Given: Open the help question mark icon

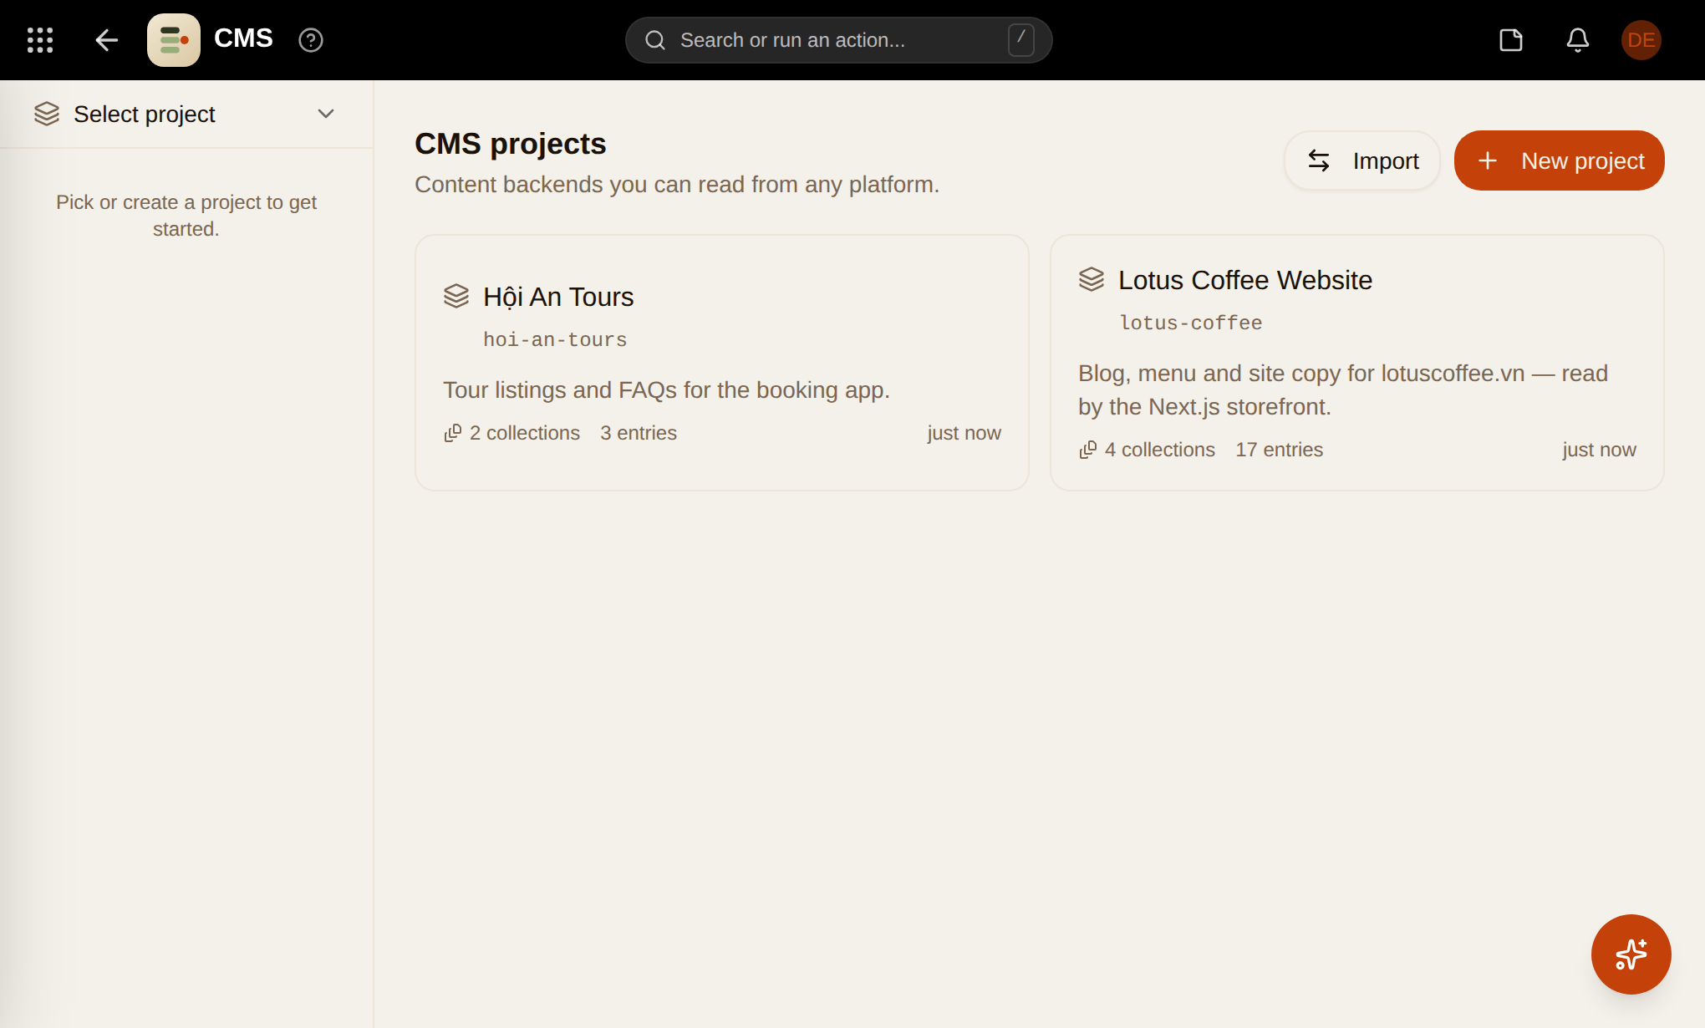Looking at the screenshot, I should pyautogui.click(x=311, y=40).
